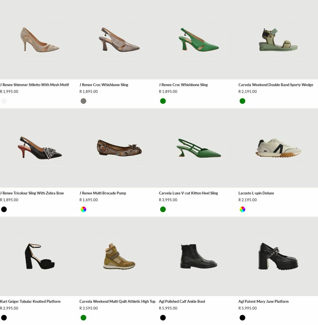318x325 pixels.
Task: Select the white swatch under Shimmer Stiletto
Action: (x=4, y=101)
